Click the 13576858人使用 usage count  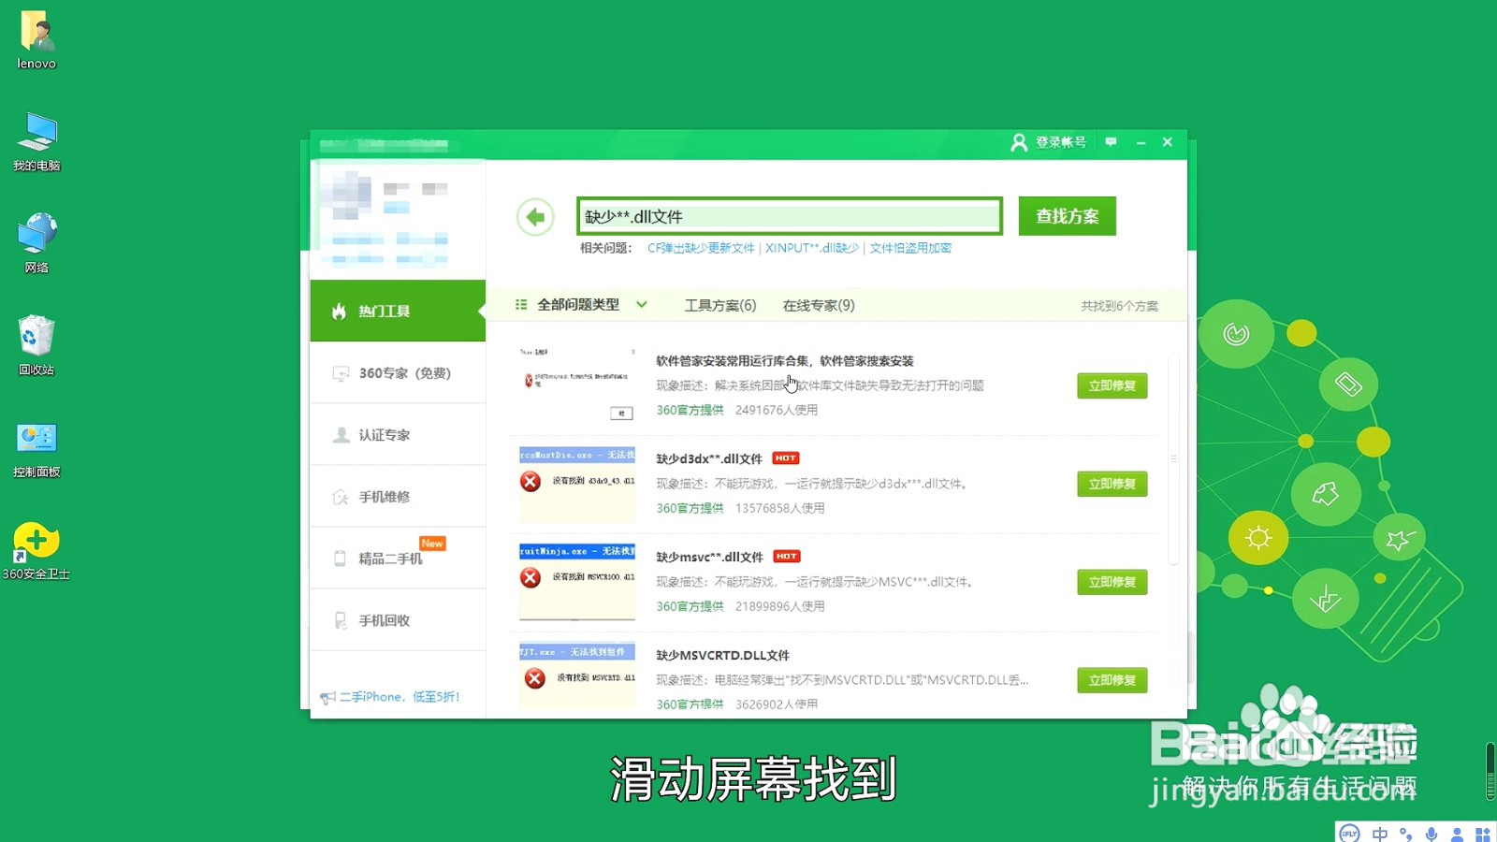click(x=779, y=508)
